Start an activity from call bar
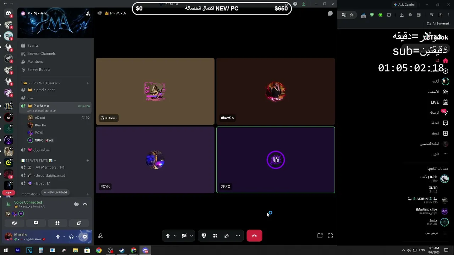Image resolution: width=454 pixels, height=255 pixels. [x=215, y=236]
